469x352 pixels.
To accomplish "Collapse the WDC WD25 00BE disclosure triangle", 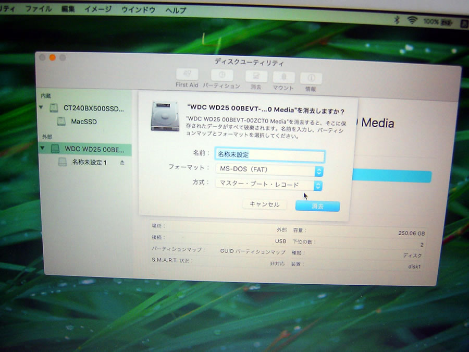I will click(42, 148).
